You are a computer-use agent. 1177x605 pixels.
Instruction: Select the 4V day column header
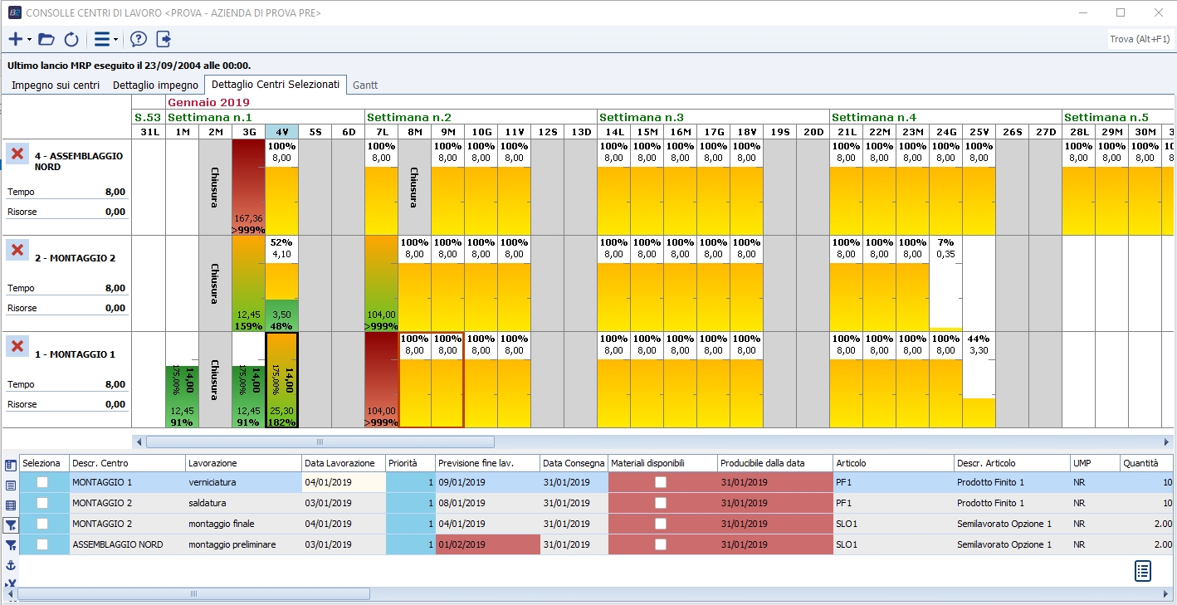click(x=281, y=132)
